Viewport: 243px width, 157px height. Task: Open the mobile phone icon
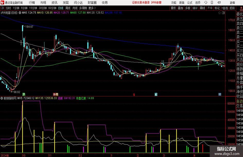pyautogui.click(x=212, y=3)
